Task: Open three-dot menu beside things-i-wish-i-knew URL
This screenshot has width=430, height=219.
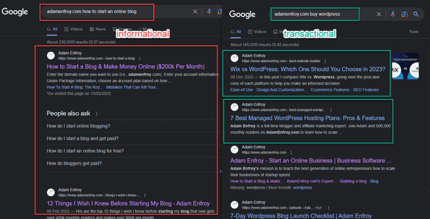Action: pos(145,195)
